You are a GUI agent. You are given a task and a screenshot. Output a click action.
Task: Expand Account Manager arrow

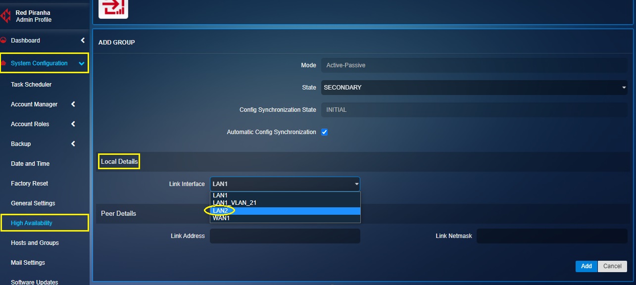coord(73,104)
